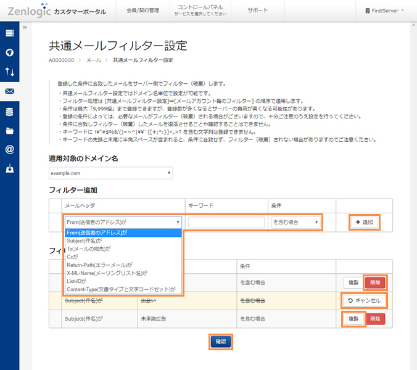The width and height of the screenshot is (417, 370).
Task: Open the folder icon in sidebar
Action: 10,131
